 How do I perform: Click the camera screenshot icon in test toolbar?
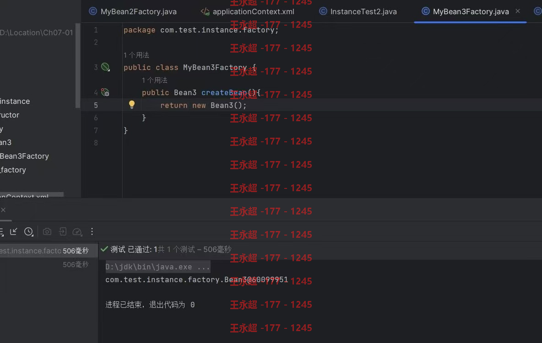pyautogui.click(x=47, y=231)
